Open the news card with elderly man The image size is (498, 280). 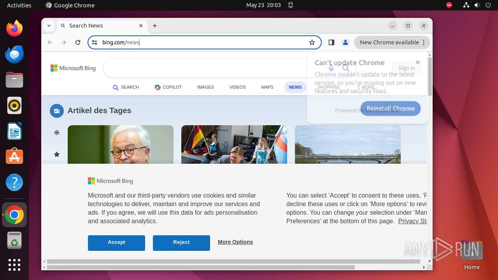[121, 144]
